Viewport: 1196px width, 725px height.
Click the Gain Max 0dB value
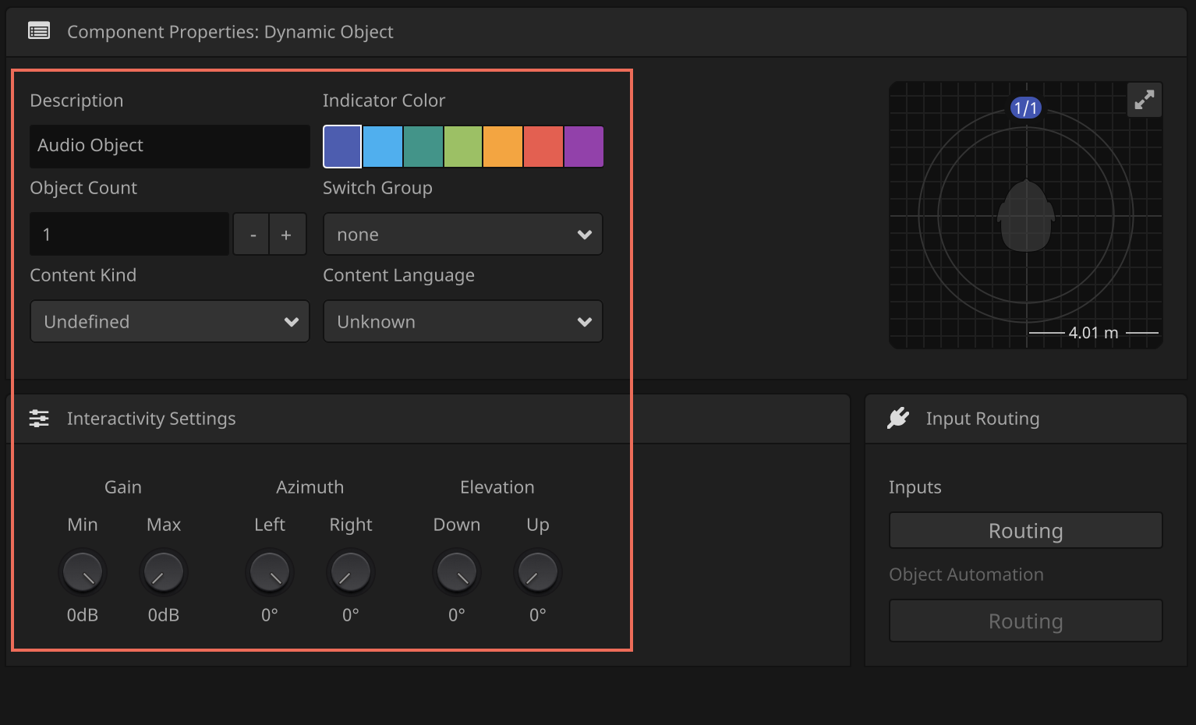[x=164, y=615]
